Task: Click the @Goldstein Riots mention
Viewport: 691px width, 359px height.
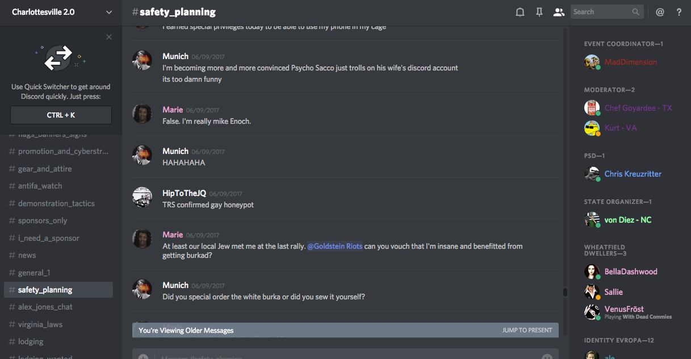Action: click(334, 247)
